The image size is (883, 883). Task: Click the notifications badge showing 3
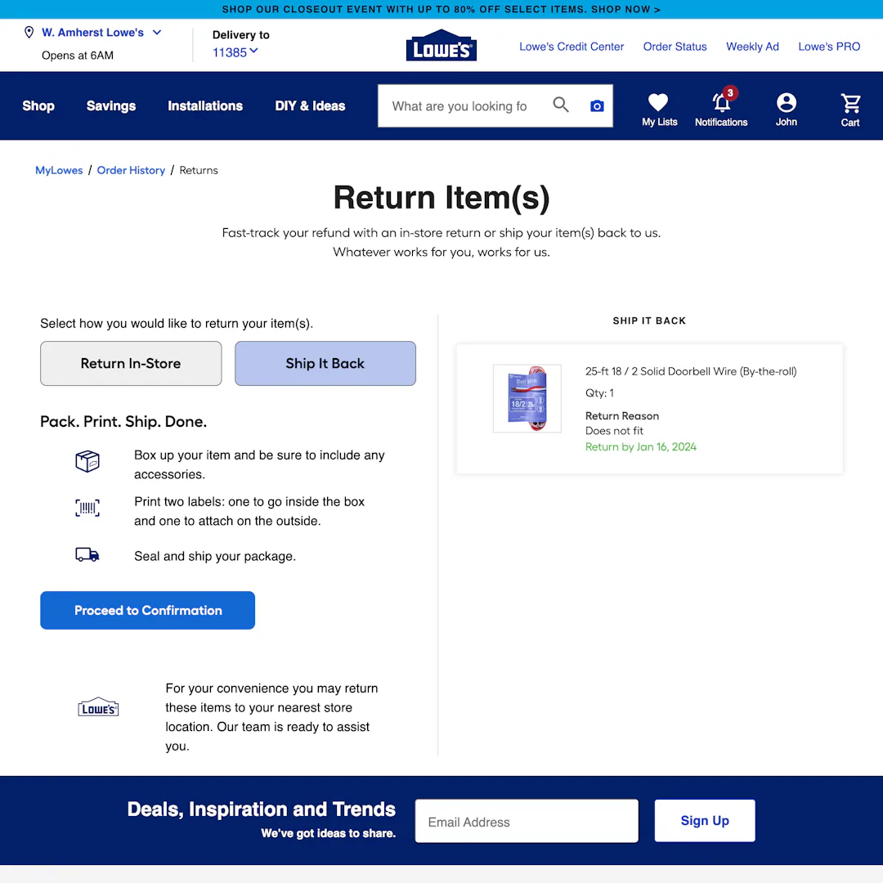click(x=730, y=93)
